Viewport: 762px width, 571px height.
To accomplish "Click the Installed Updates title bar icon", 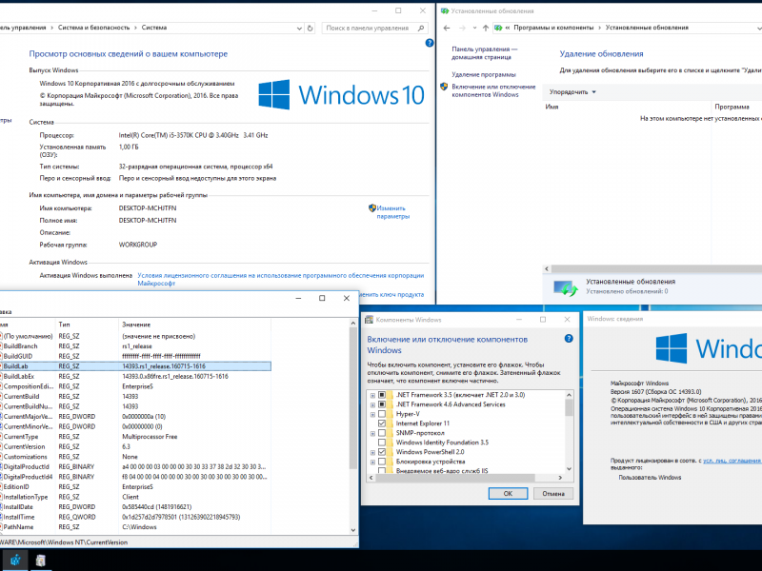I will (x=444, y=10).
